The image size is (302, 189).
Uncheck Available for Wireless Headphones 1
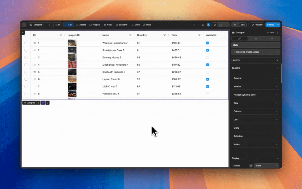[207, 43]
